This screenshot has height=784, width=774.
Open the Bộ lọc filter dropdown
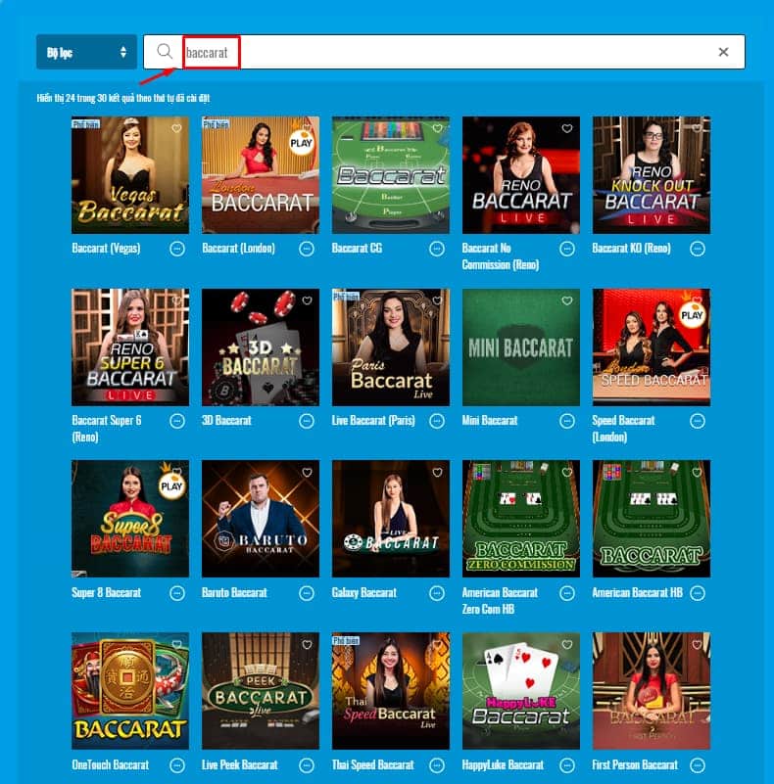(x=86, y=52)
